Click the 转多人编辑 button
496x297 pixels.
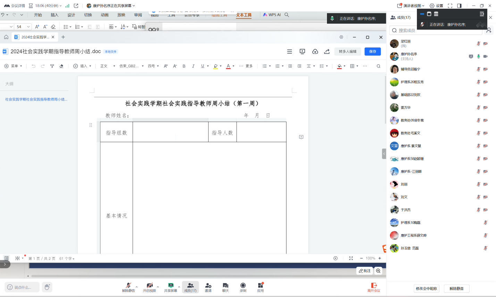pyautogui.click(x=347, y=51)
